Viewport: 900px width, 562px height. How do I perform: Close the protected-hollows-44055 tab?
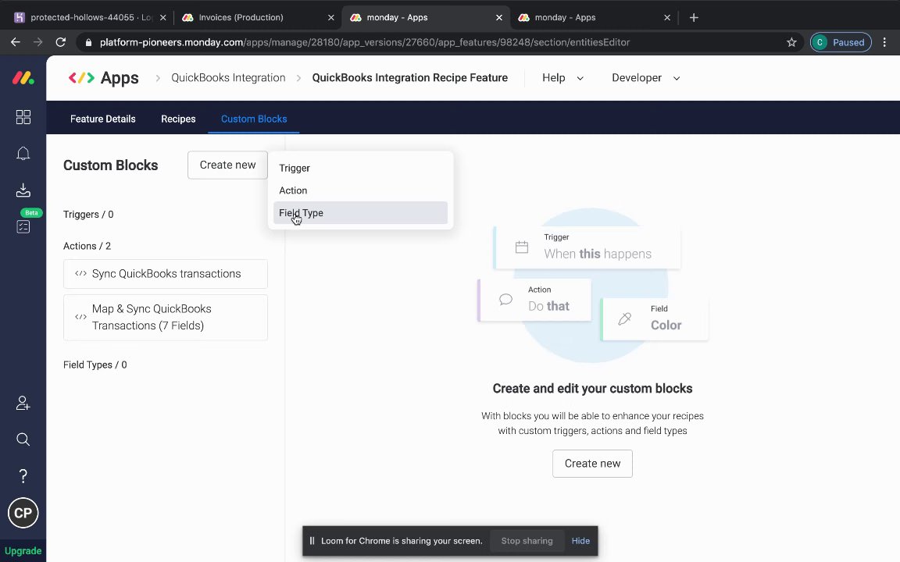click(163, 17)
